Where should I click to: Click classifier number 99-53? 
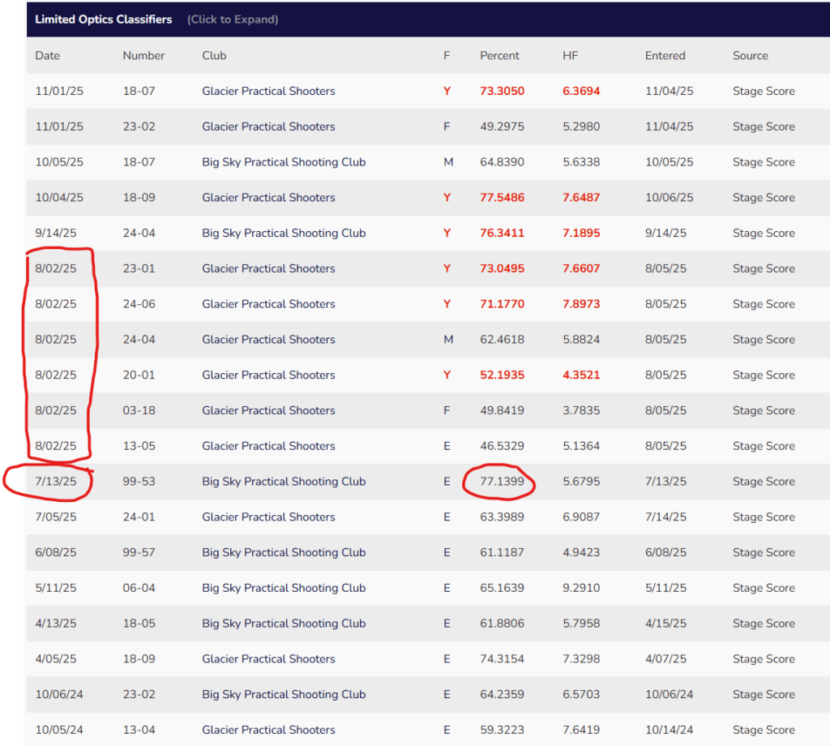tap(139, 482)
